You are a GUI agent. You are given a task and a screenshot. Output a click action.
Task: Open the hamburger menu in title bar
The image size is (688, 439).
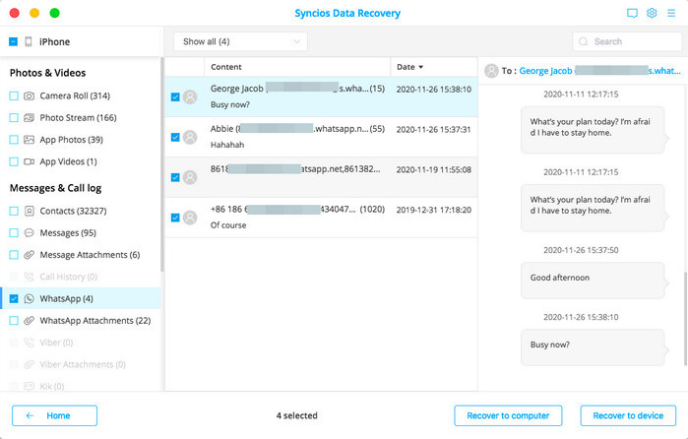(x=671, y=13)
